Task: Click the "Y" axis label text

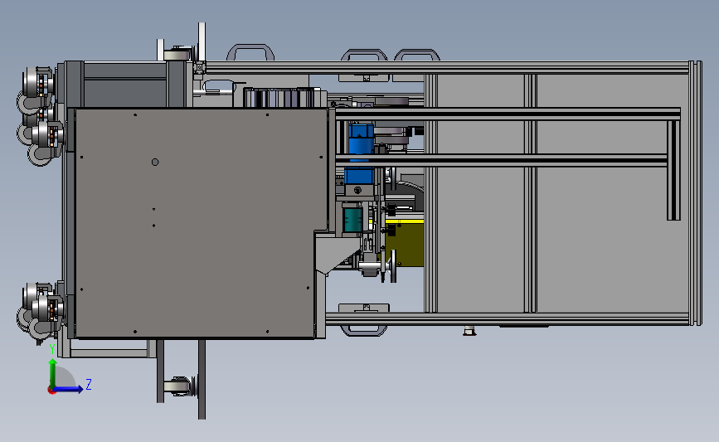Action: pos(52,350)
